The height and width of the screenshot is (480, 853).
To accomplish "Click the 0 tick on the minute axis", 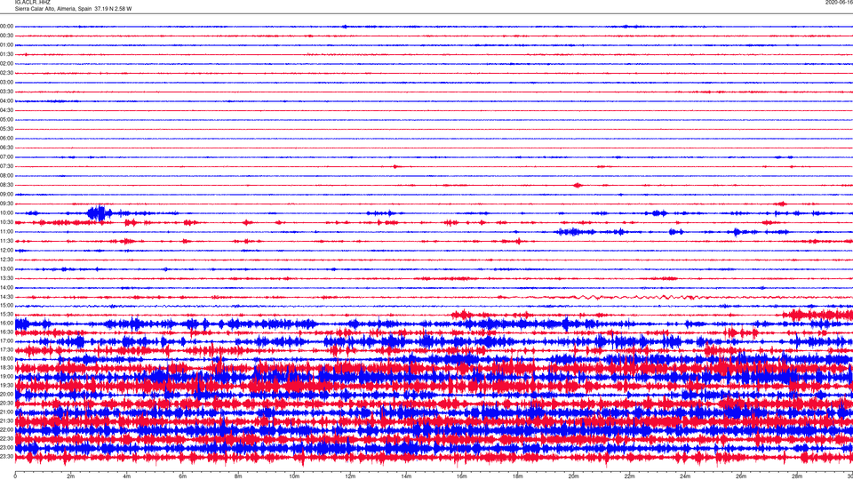I will 15,476.
